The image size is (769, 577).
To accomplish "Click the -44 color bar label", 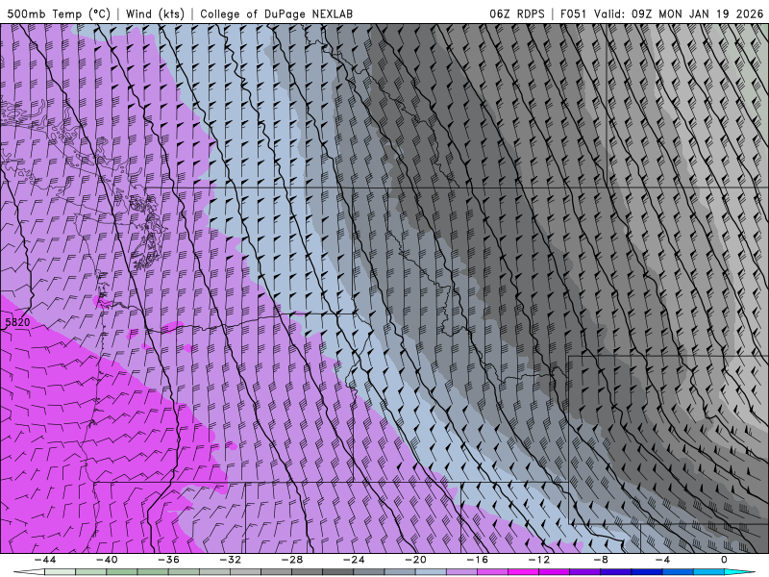I will tap(45, 560).
